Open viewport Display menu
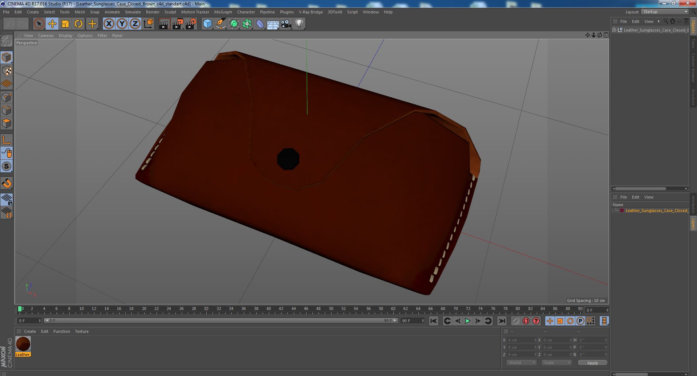This screenshot has width=697, height=376. click(65, 36)
